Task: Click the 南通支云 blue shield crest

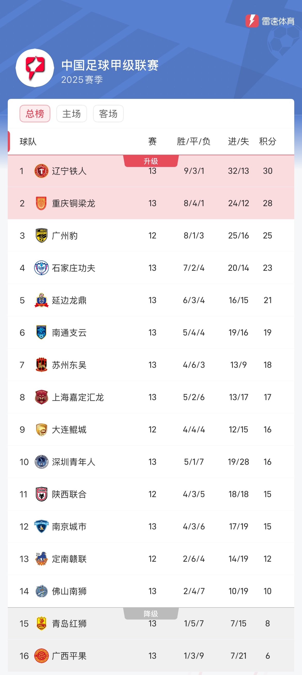Action: [x=41, y=332]
